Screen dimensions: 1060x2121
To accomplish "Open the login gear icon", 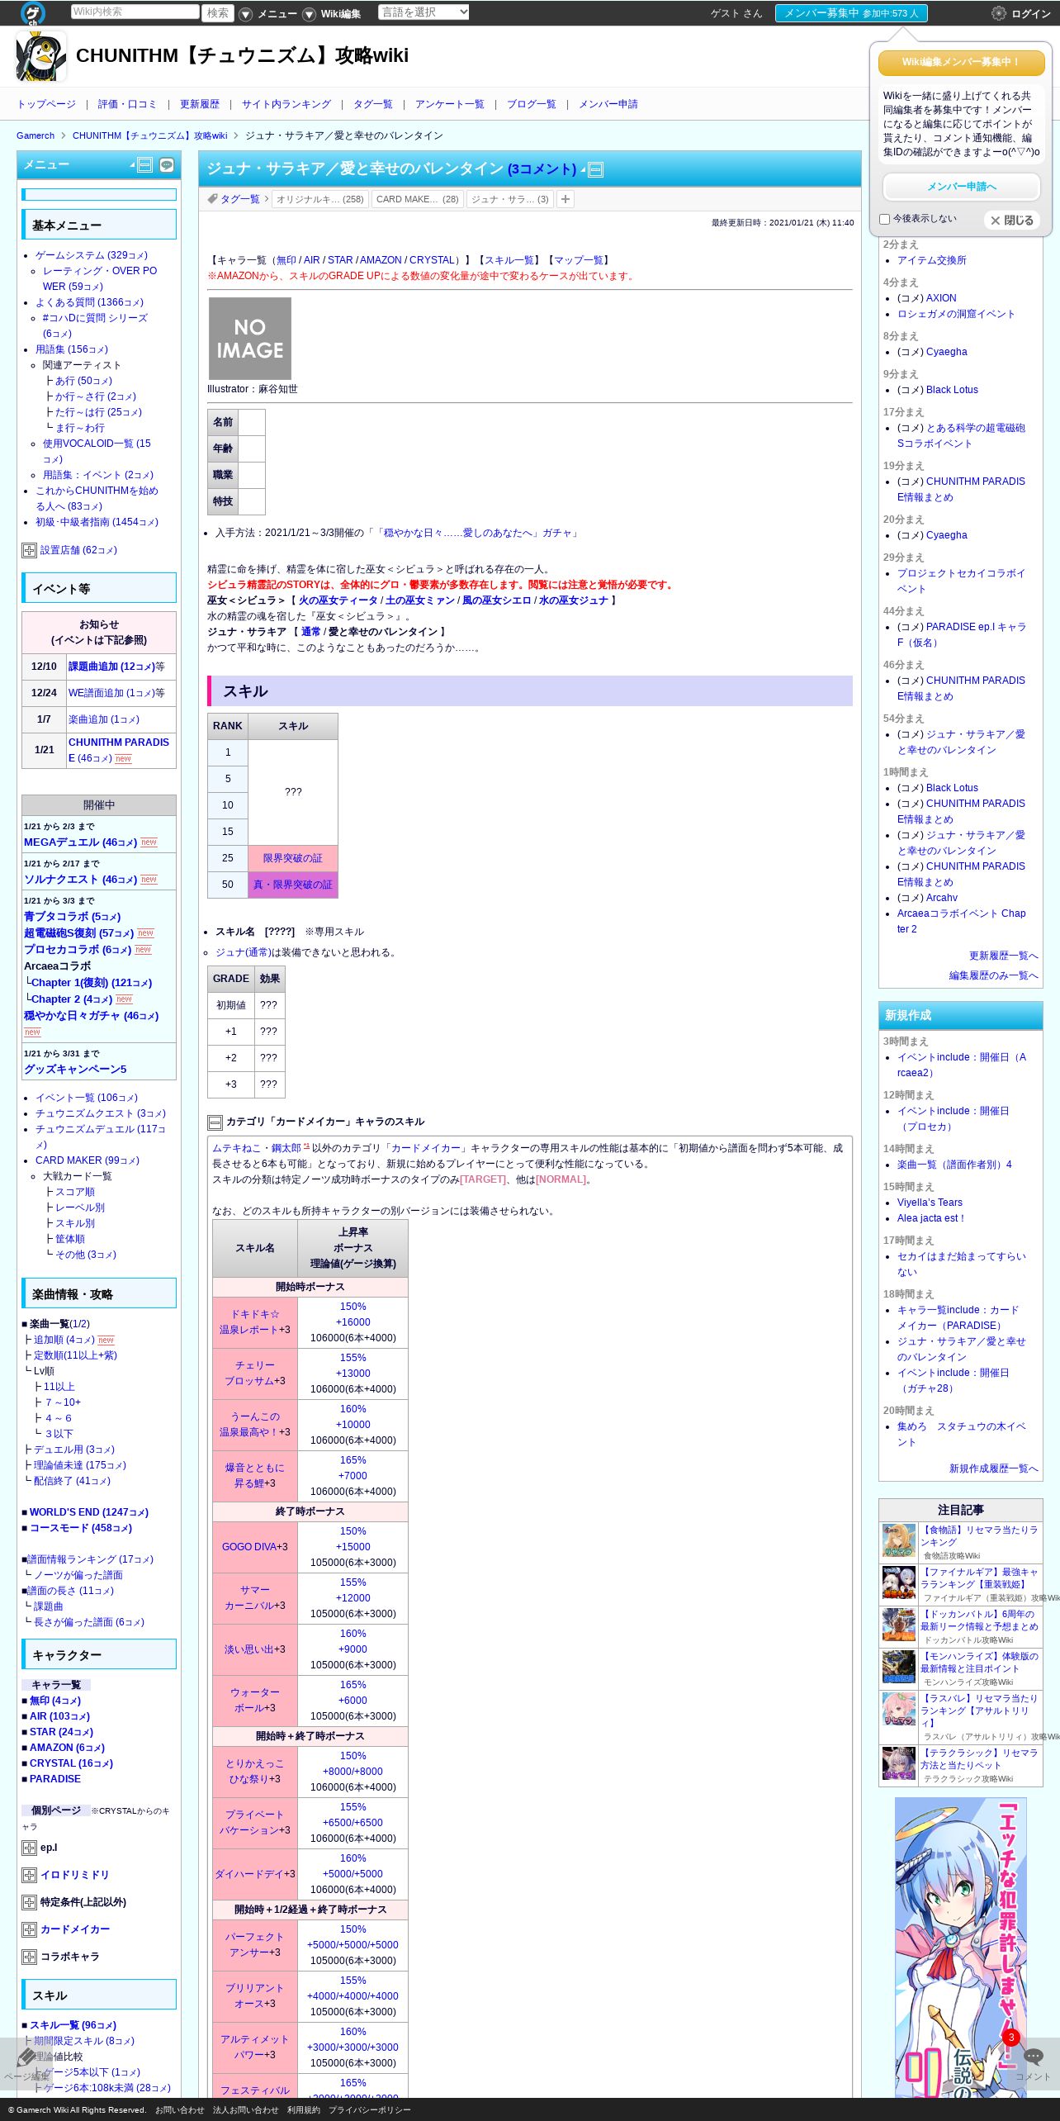I will point(998,13).
